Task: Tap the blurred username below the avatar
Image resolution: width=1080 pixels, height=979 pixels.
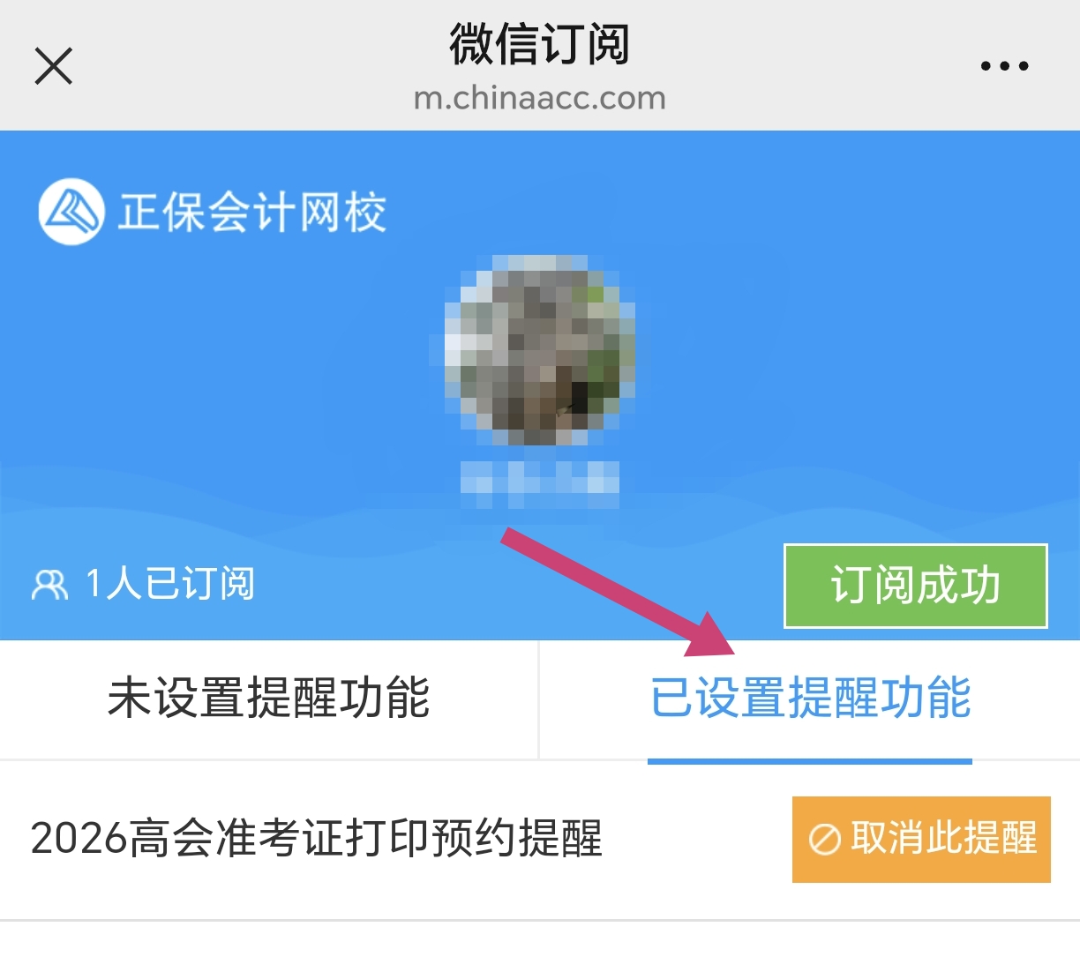Action: tap(540, 484)
